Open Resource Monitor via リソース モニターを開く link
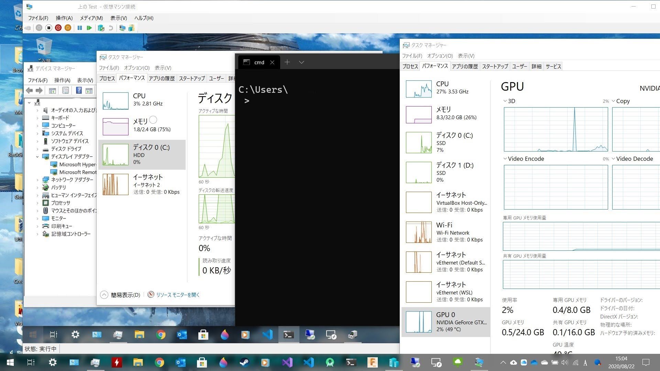Viewport: 660px width, 371px height. (x=178, y=295)
